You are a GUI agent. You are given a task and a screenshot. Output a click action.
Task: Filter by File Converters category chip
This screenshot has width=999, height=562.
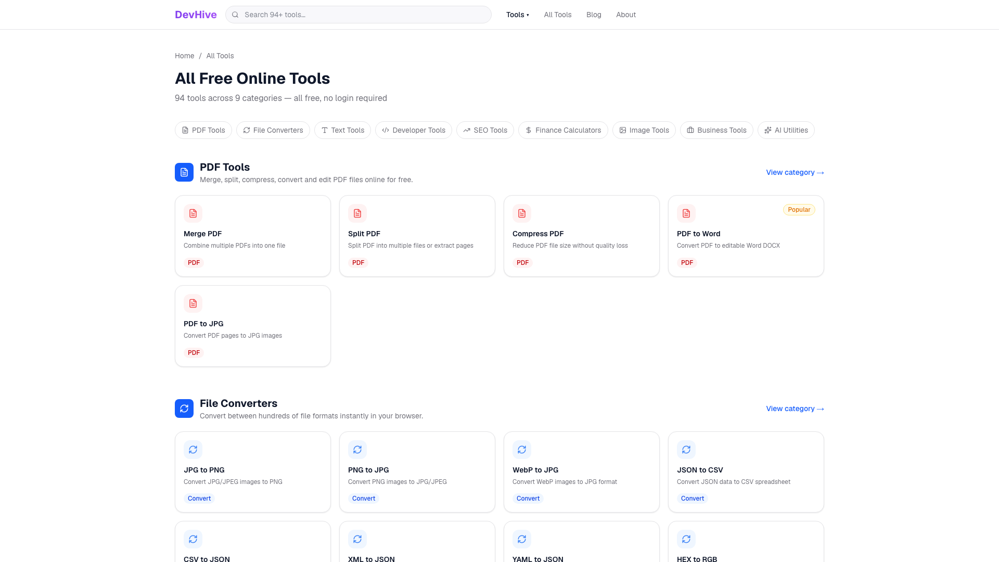273,130
